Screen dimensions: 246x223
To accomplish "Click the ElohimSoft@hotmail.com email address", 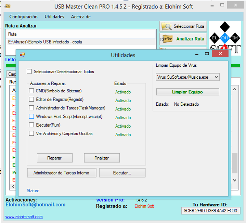I will point(35,205).
